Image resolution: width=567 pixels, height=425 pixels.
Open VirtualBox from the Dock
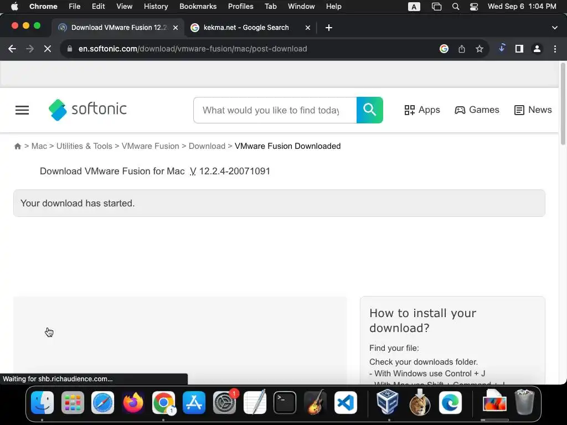coord(388,402)
